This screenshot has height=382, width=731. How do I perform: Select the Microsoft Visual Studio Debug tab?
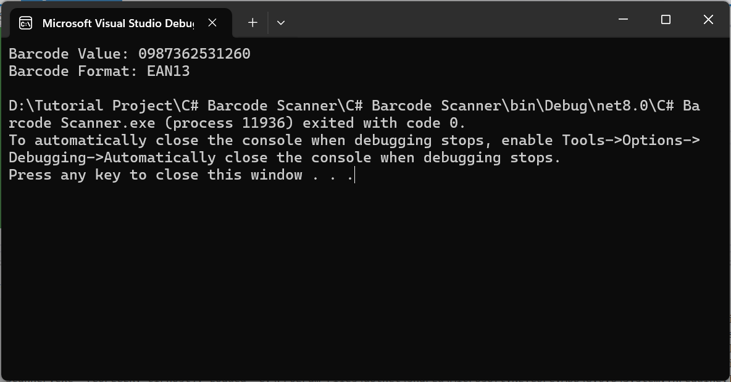[117, 23]
